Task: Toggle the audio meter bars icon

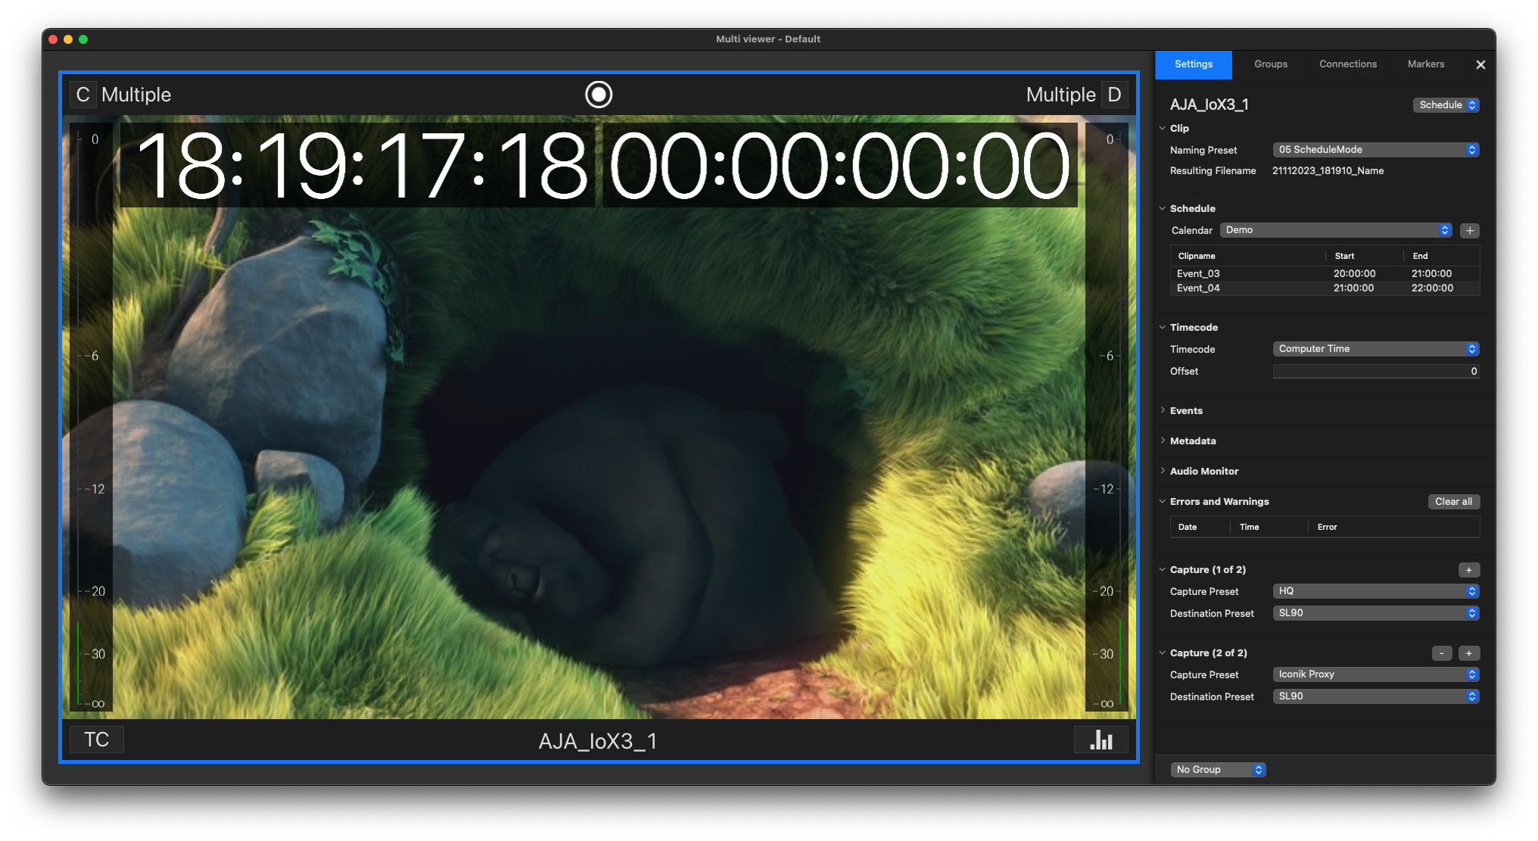Action: click(x=1101, y=740)
